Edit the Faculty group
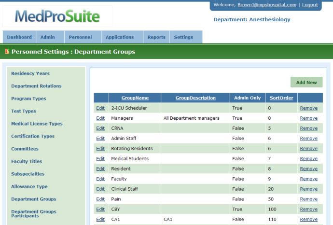 [x=100, y=179]
